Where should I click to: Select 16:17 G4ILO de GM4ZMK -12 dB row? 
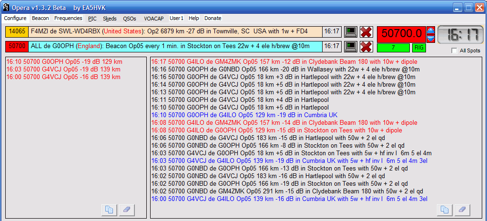pos(284,62)
